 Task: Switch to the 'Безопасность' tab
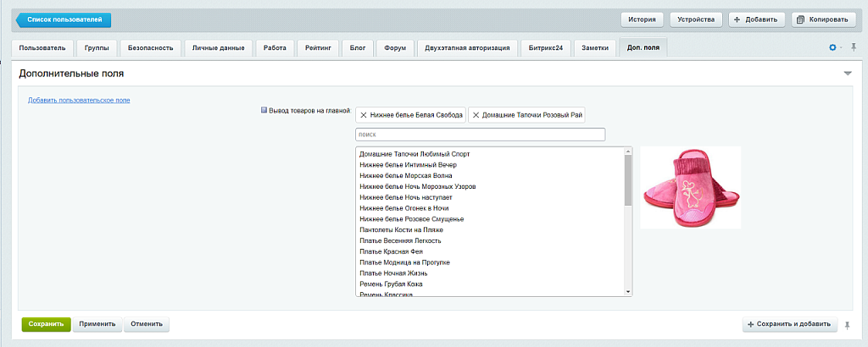(150, 48)
